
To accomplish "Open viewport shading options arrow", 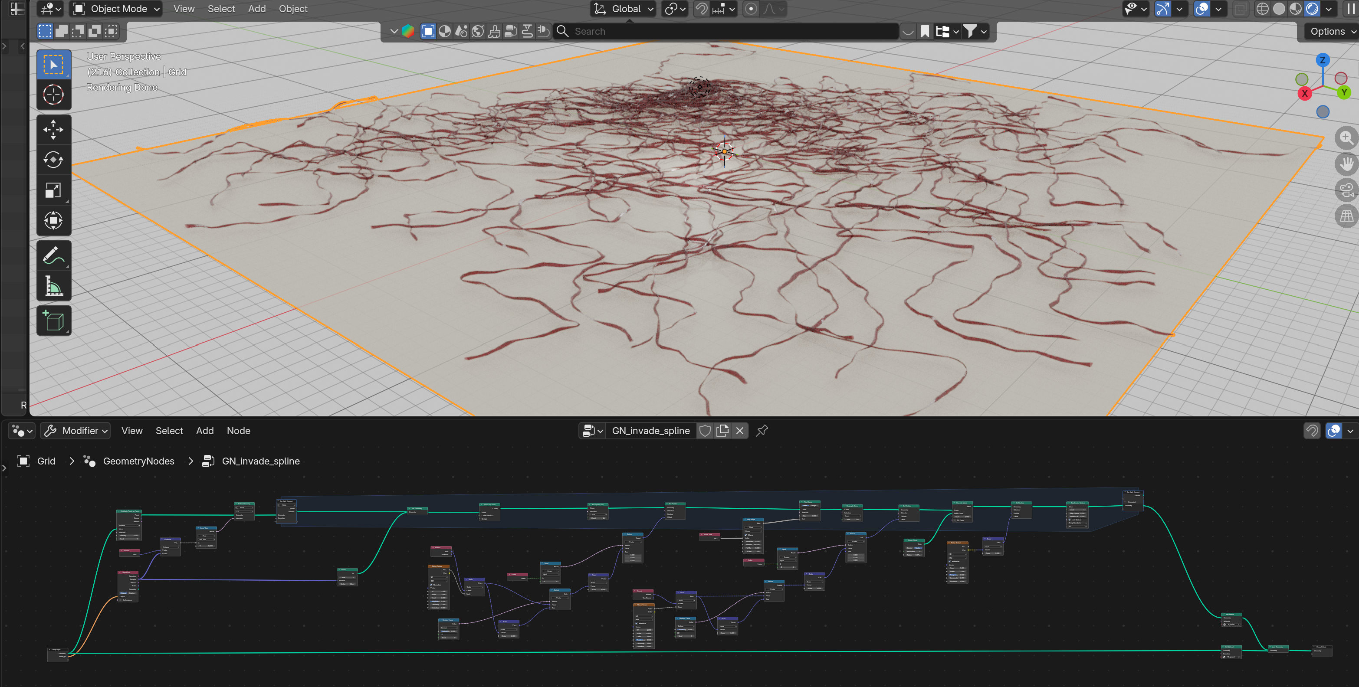I will tap(1329, 9).
